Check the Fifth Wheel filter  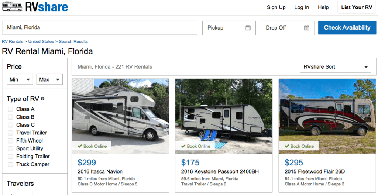point(10,141)
